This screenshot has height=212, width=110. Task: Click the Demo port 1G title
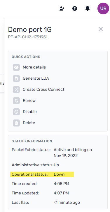[30, 30]
